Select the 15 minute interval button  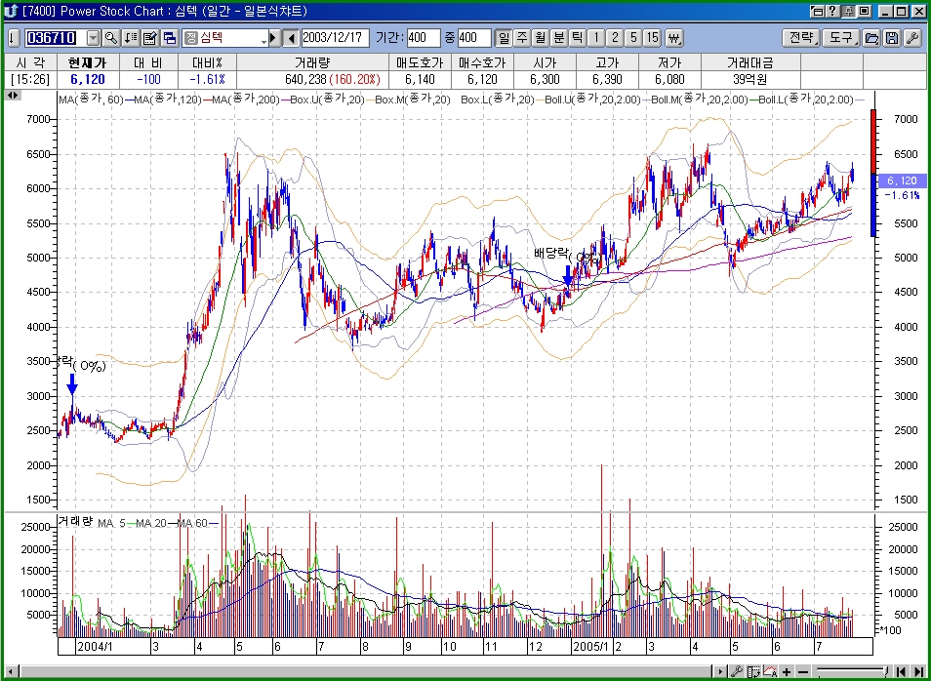[x=652, y=38]
